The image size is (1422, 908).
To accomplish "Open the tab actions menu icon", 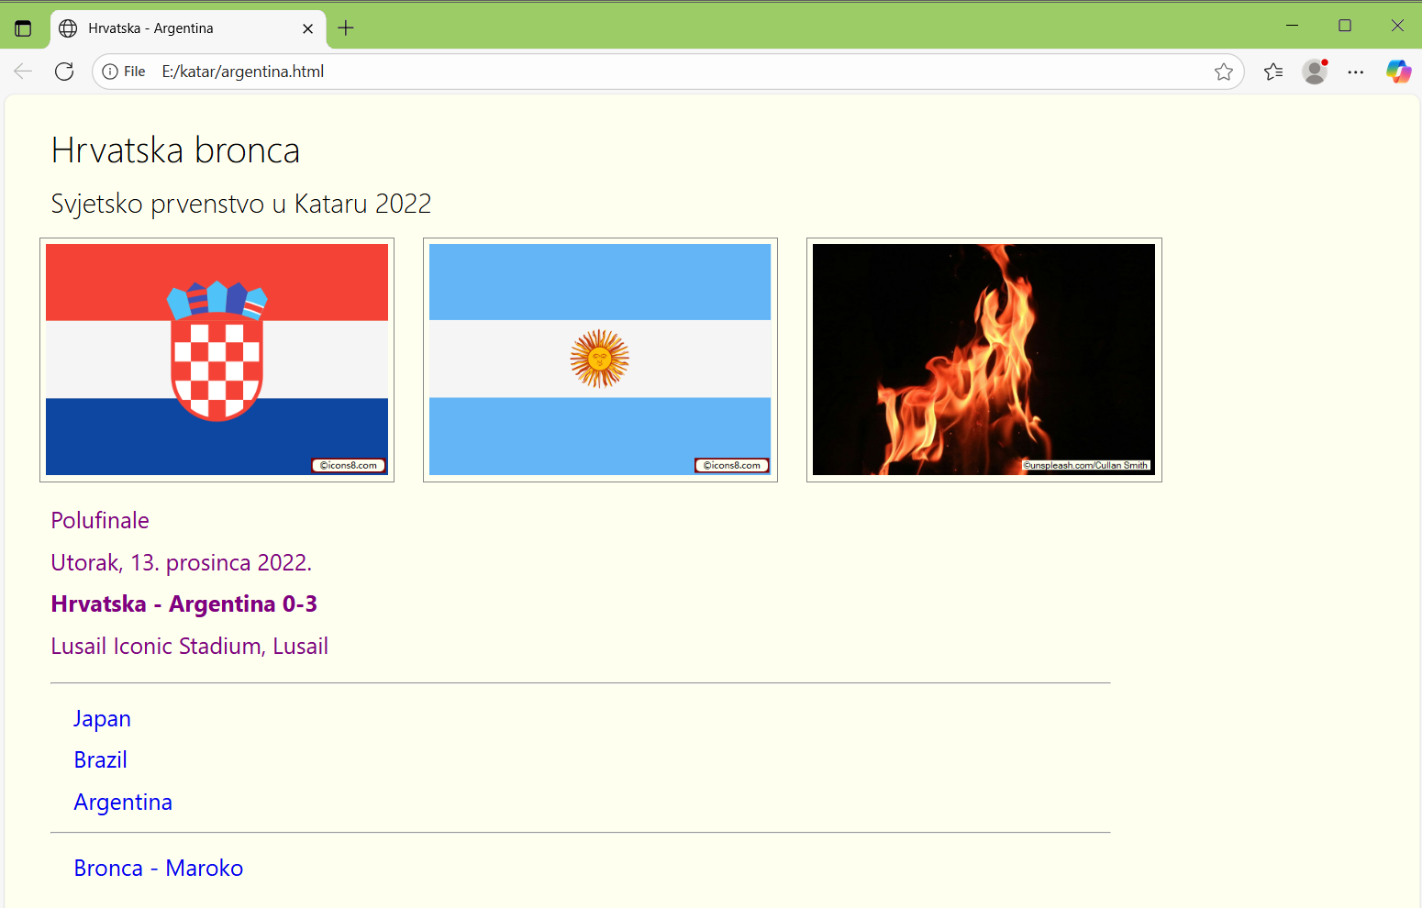I will 23,28.
